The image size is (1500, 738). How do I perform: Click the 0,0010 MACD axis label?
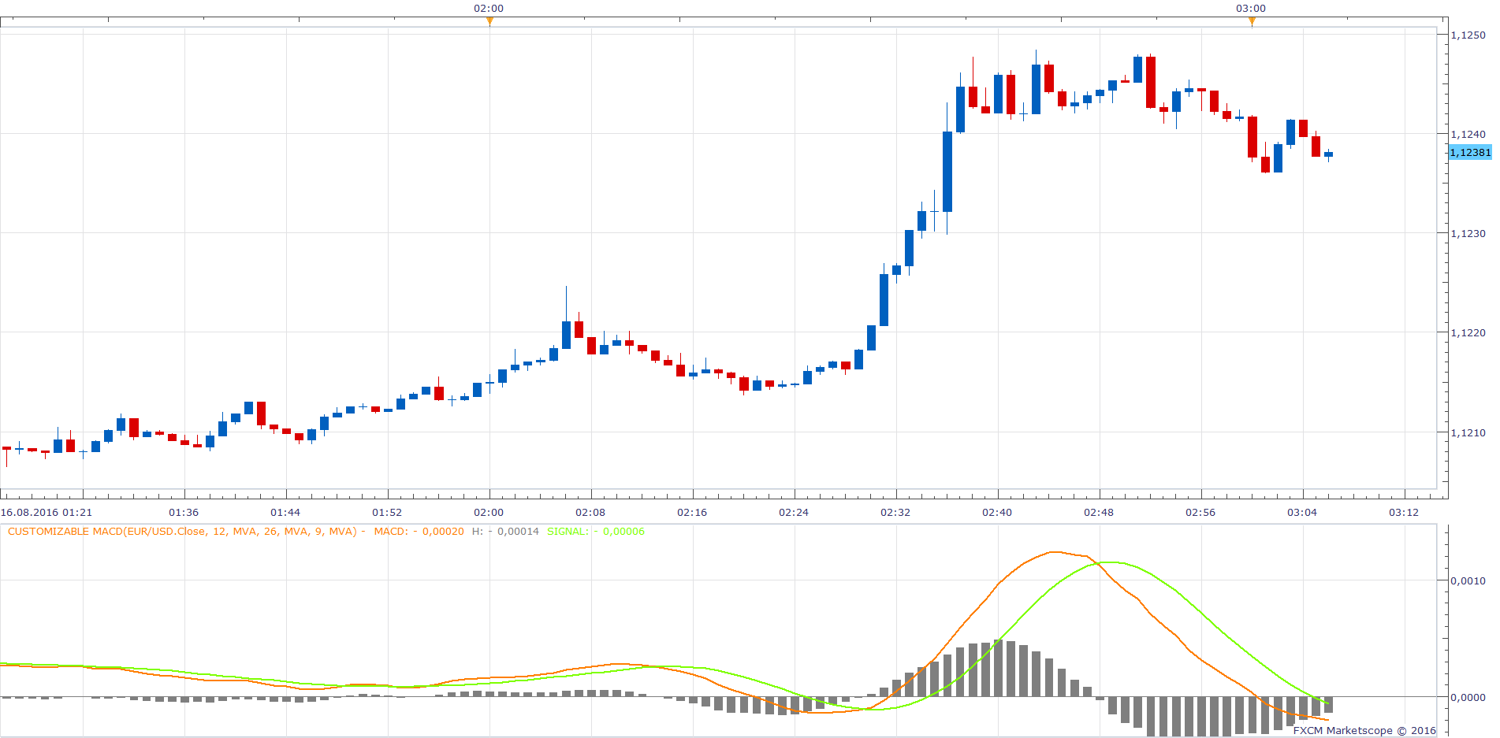point(1468,580)
